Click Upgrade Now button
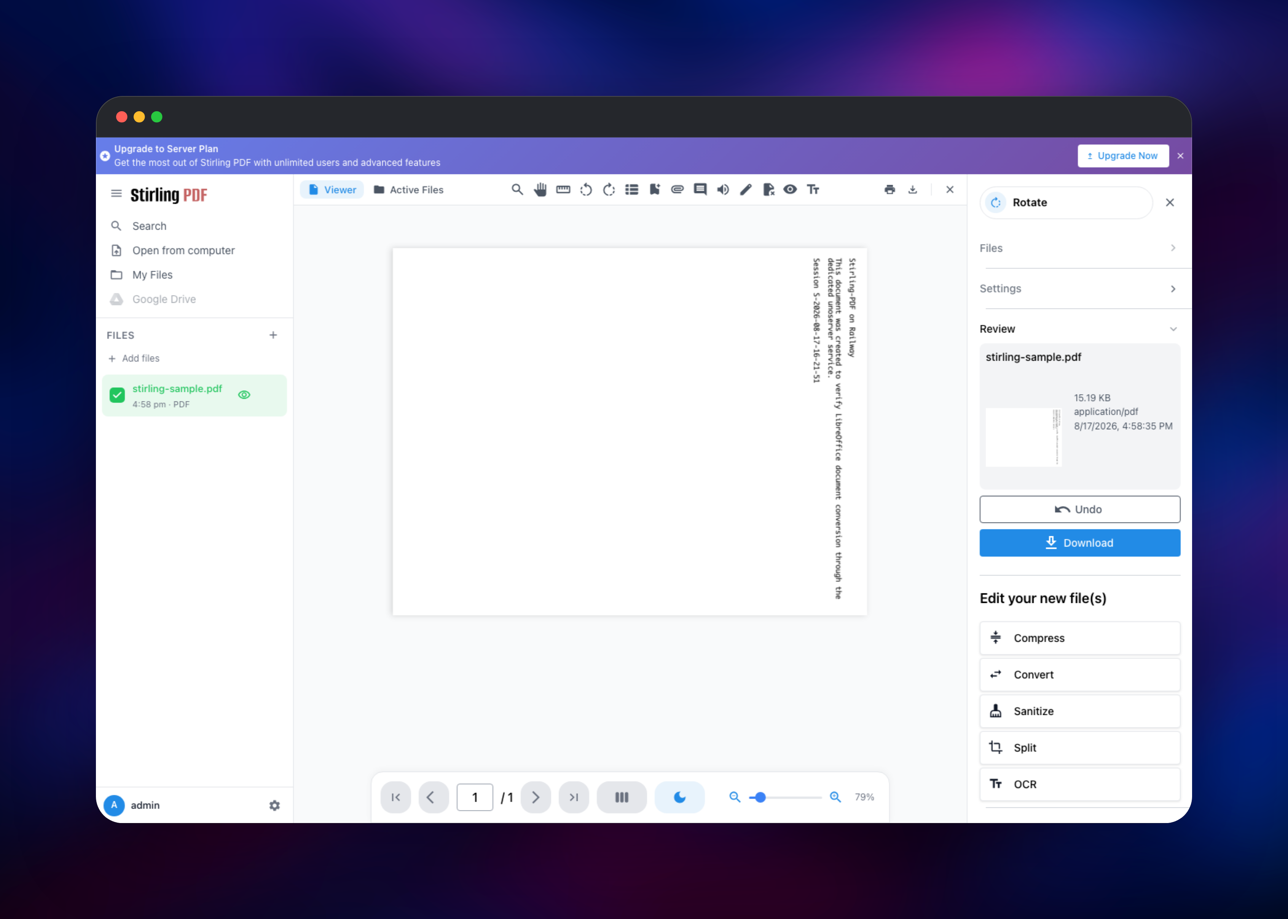 pyautogui.click(x=1123, y=156)
